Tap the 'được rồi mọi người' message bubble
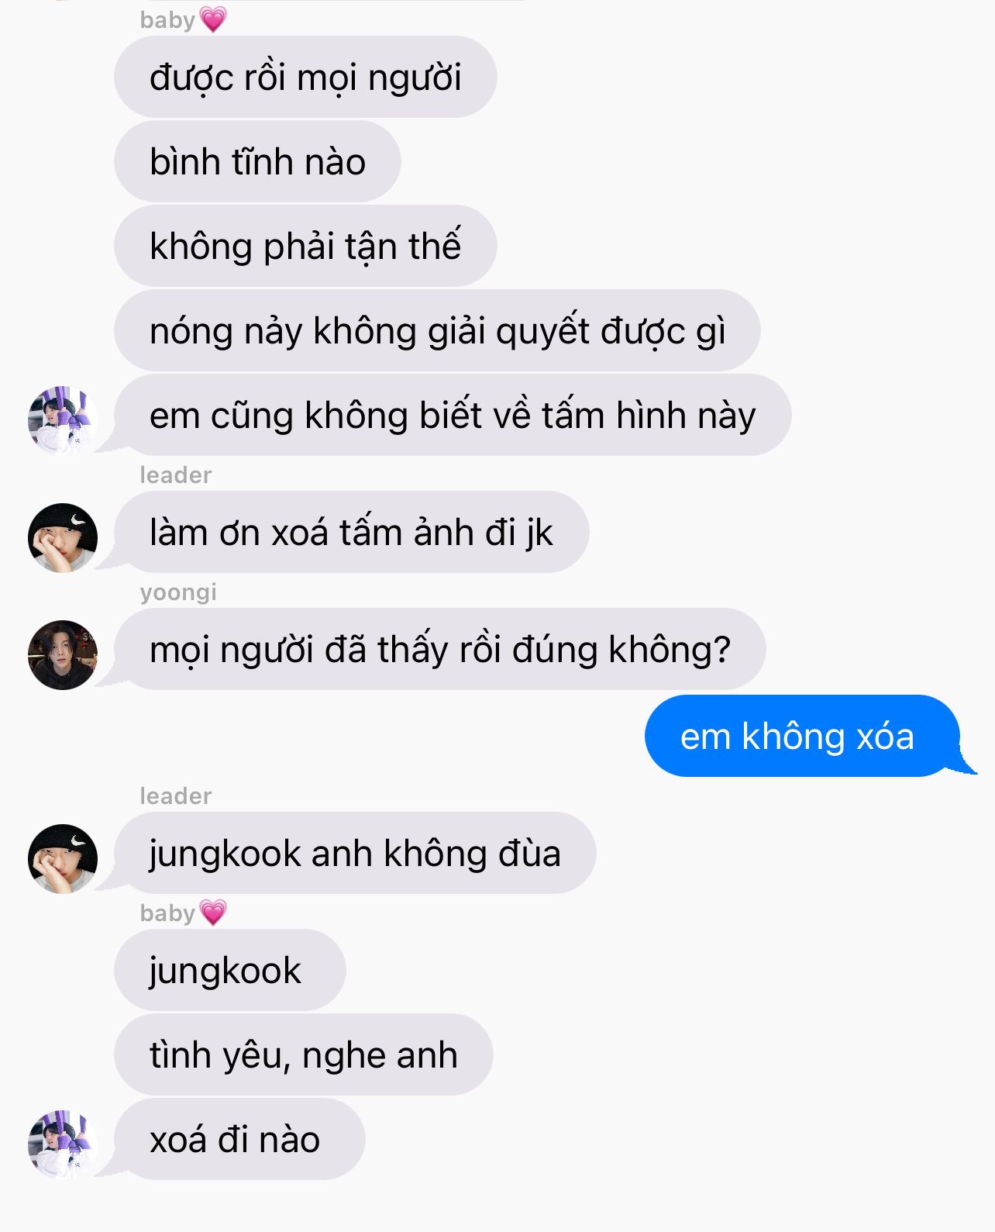 point(305,77)
